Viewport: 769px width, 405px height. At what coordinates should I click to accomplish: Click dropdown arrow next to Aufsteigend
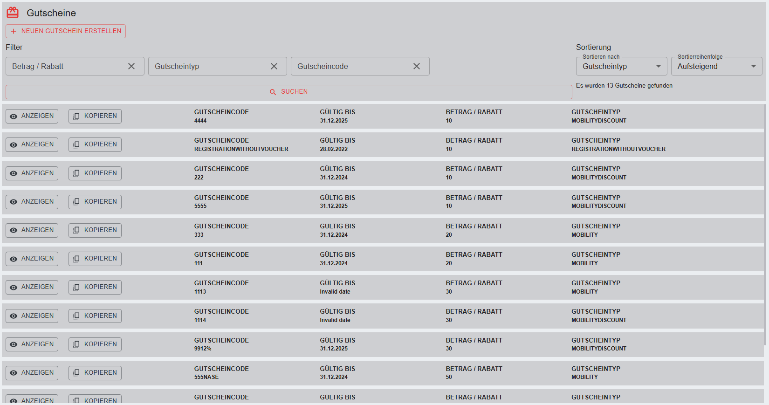[x=753, y=66]
